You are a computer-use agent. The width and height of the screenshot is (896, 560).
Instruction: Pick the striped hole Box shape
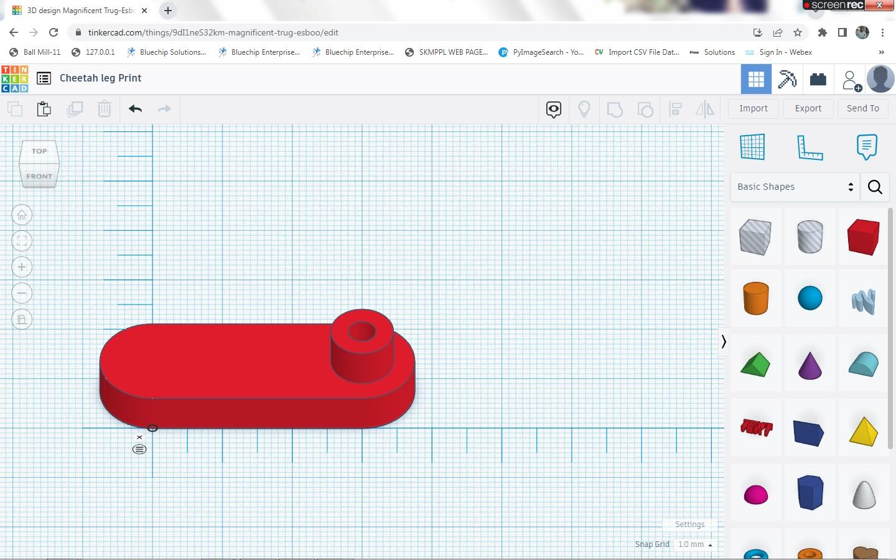(x=755, y=237)
